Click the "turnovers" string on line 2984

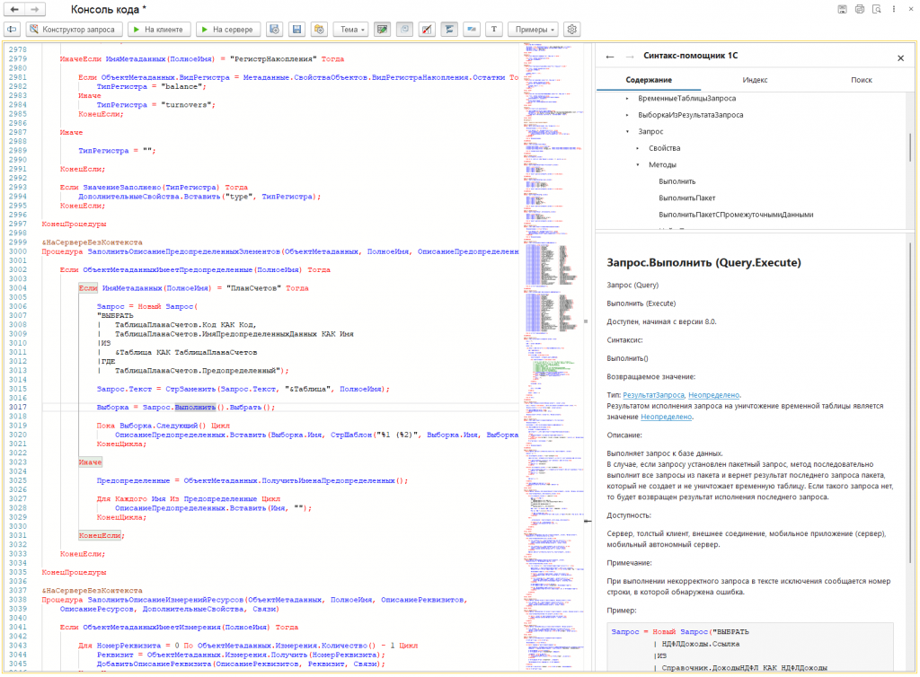coord(187,105)
